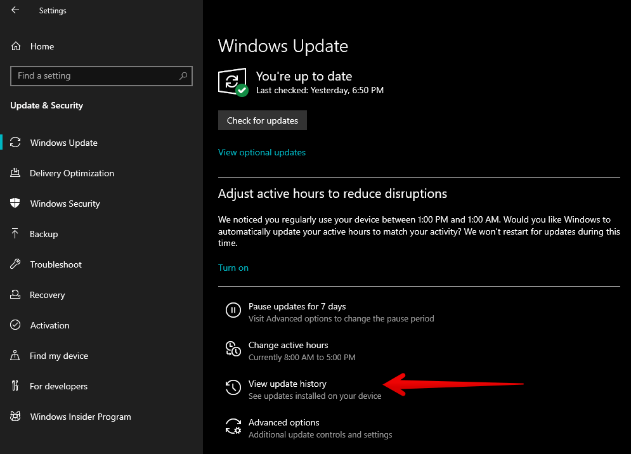Click the up-to-date status icon with green check
Screen dimensions: 631x454
tap(233, 82)
